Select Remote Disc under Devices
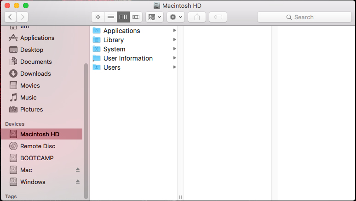Viewport: 356px width, 201px height. pyautogui.click(x=41, y=146)
